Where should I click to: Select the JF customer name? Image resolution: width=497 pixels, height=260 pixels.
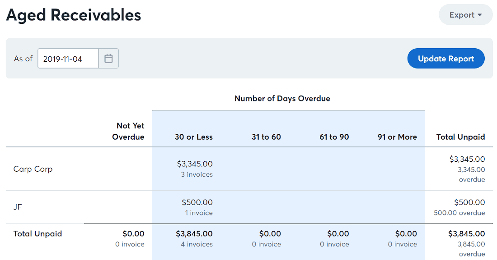(x=18, y=207)
